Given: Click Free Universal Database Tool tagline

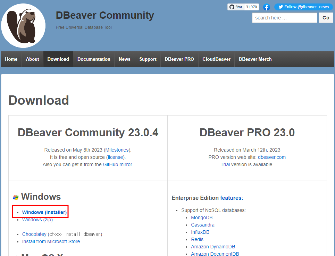Looking at the screenshot, I should [84, 27].
